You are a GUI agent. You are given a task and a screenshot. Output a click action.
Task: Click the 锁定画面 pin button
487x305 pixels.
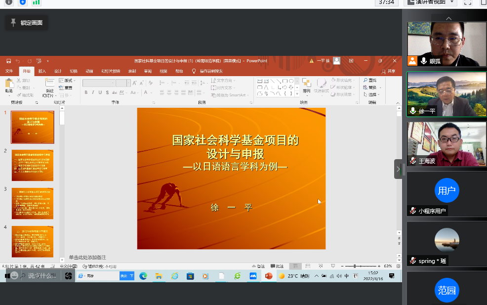(27, 23)
